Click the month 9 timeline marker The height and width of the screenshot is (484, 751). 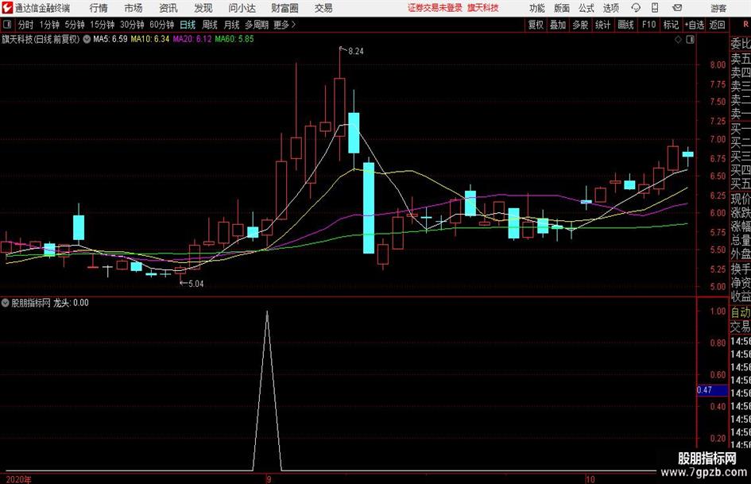click(x=269, y=479)
